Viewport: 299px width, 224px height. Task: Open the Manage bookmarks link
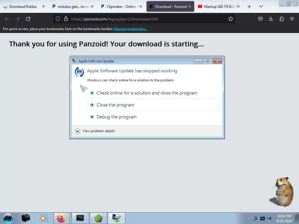131,29
